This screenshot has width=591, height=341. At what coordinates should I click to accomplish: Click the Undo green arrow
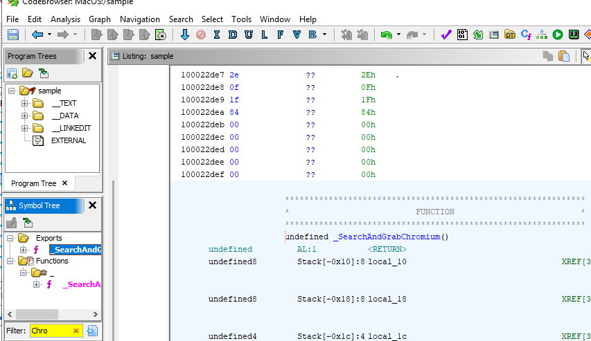click(386, 35)
